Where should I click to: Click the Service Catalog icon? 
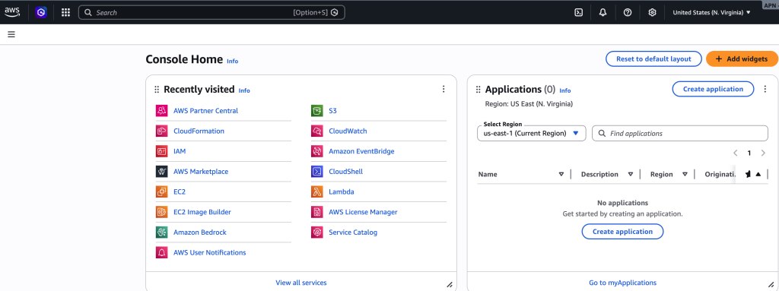pos(317,232)
